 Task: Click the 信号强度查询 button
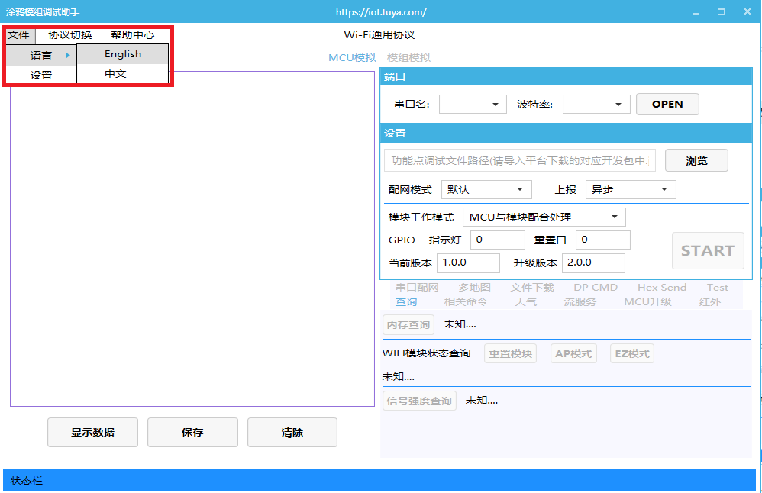(x=419, y=401)
